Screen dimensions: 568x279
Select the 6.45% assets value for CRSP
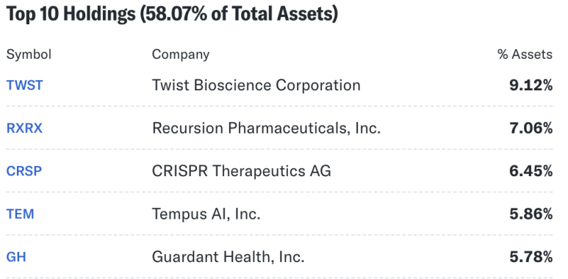coord(531,171)
